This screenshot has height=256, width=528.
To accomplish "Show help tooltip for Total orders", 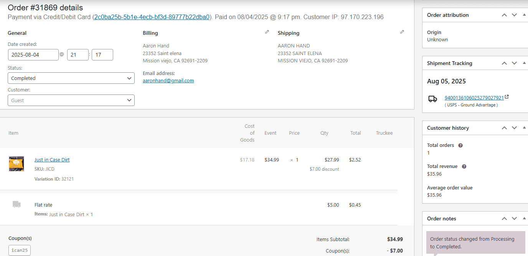I will pyautogui.click(x=460, y=145).
